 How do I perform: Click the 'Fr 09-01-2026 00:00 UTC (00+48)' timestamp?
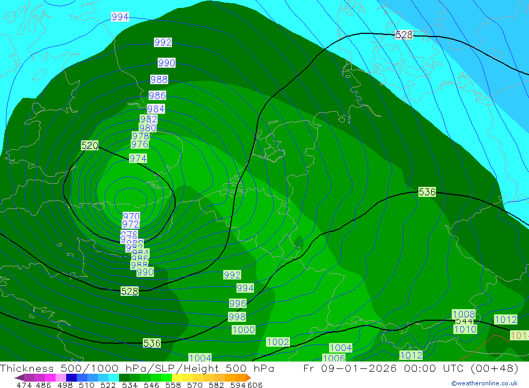click(411, 368)
